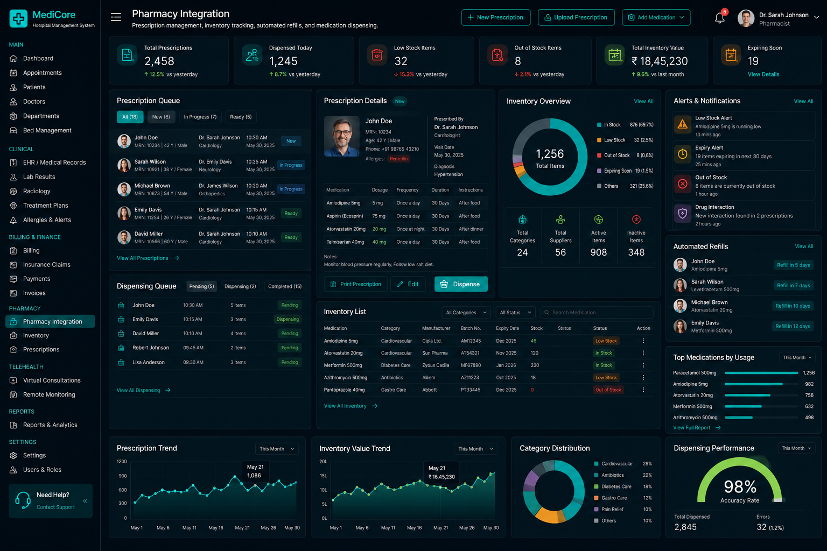This screenshot has height=551, width=827.
Task: Change Dispensing Performance period dropdown
Action: (x=796, y=448)
